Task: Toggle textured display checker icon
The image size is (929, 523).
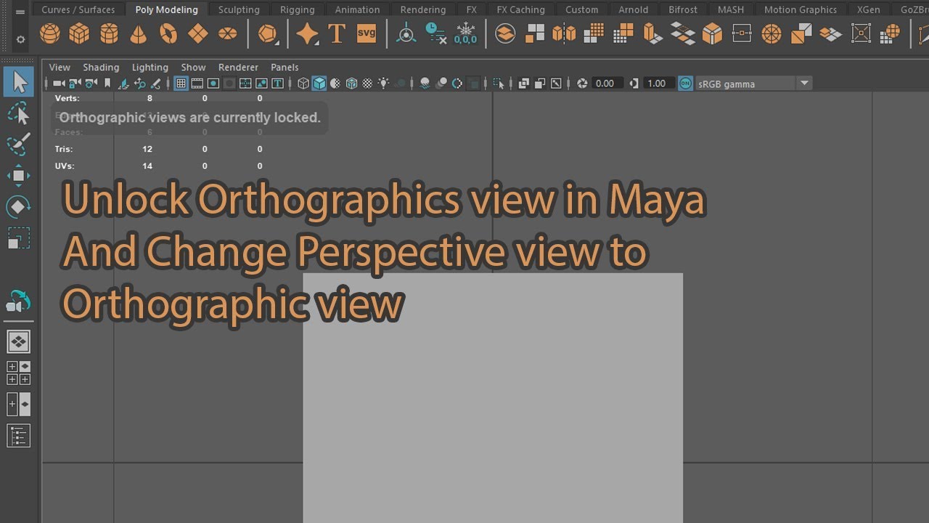Action: (x=367, y=84)
